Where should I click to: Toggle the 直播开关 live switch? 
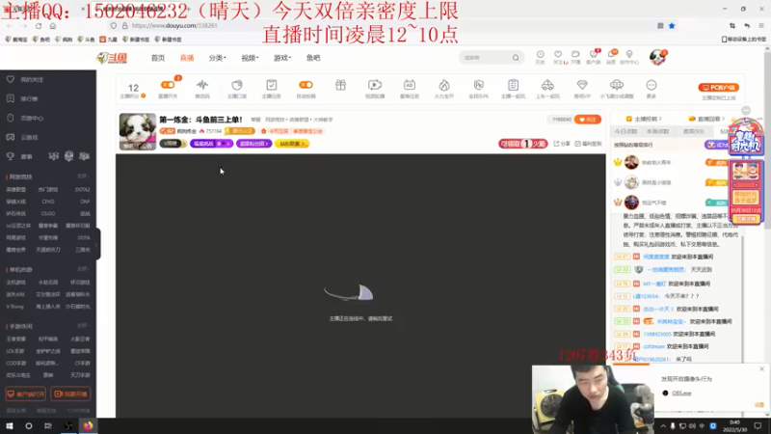pos(168,85)
